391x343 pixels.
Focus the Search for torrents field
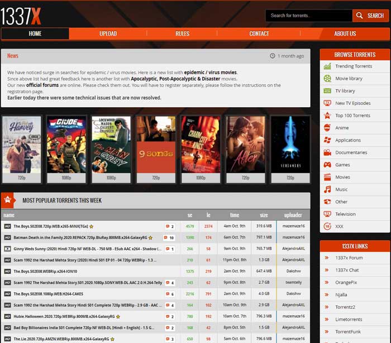pos(309,16)
